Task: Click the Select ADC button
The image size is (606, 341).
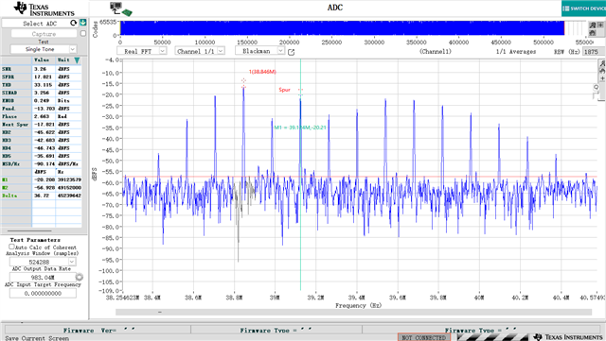Action: point(40,24)
